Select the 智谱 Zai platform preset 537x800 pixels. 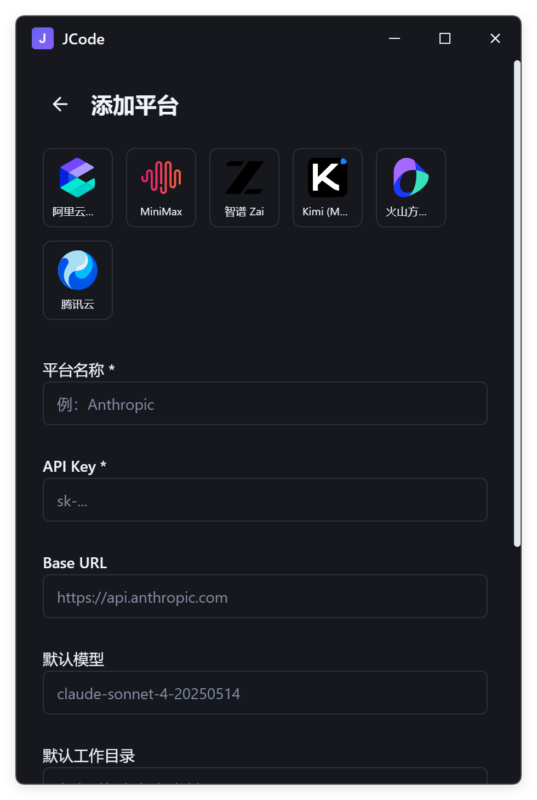pyautogui.click(x=244, y=187)
